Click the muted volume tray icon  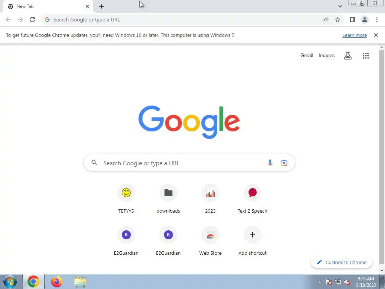point(347,282)
